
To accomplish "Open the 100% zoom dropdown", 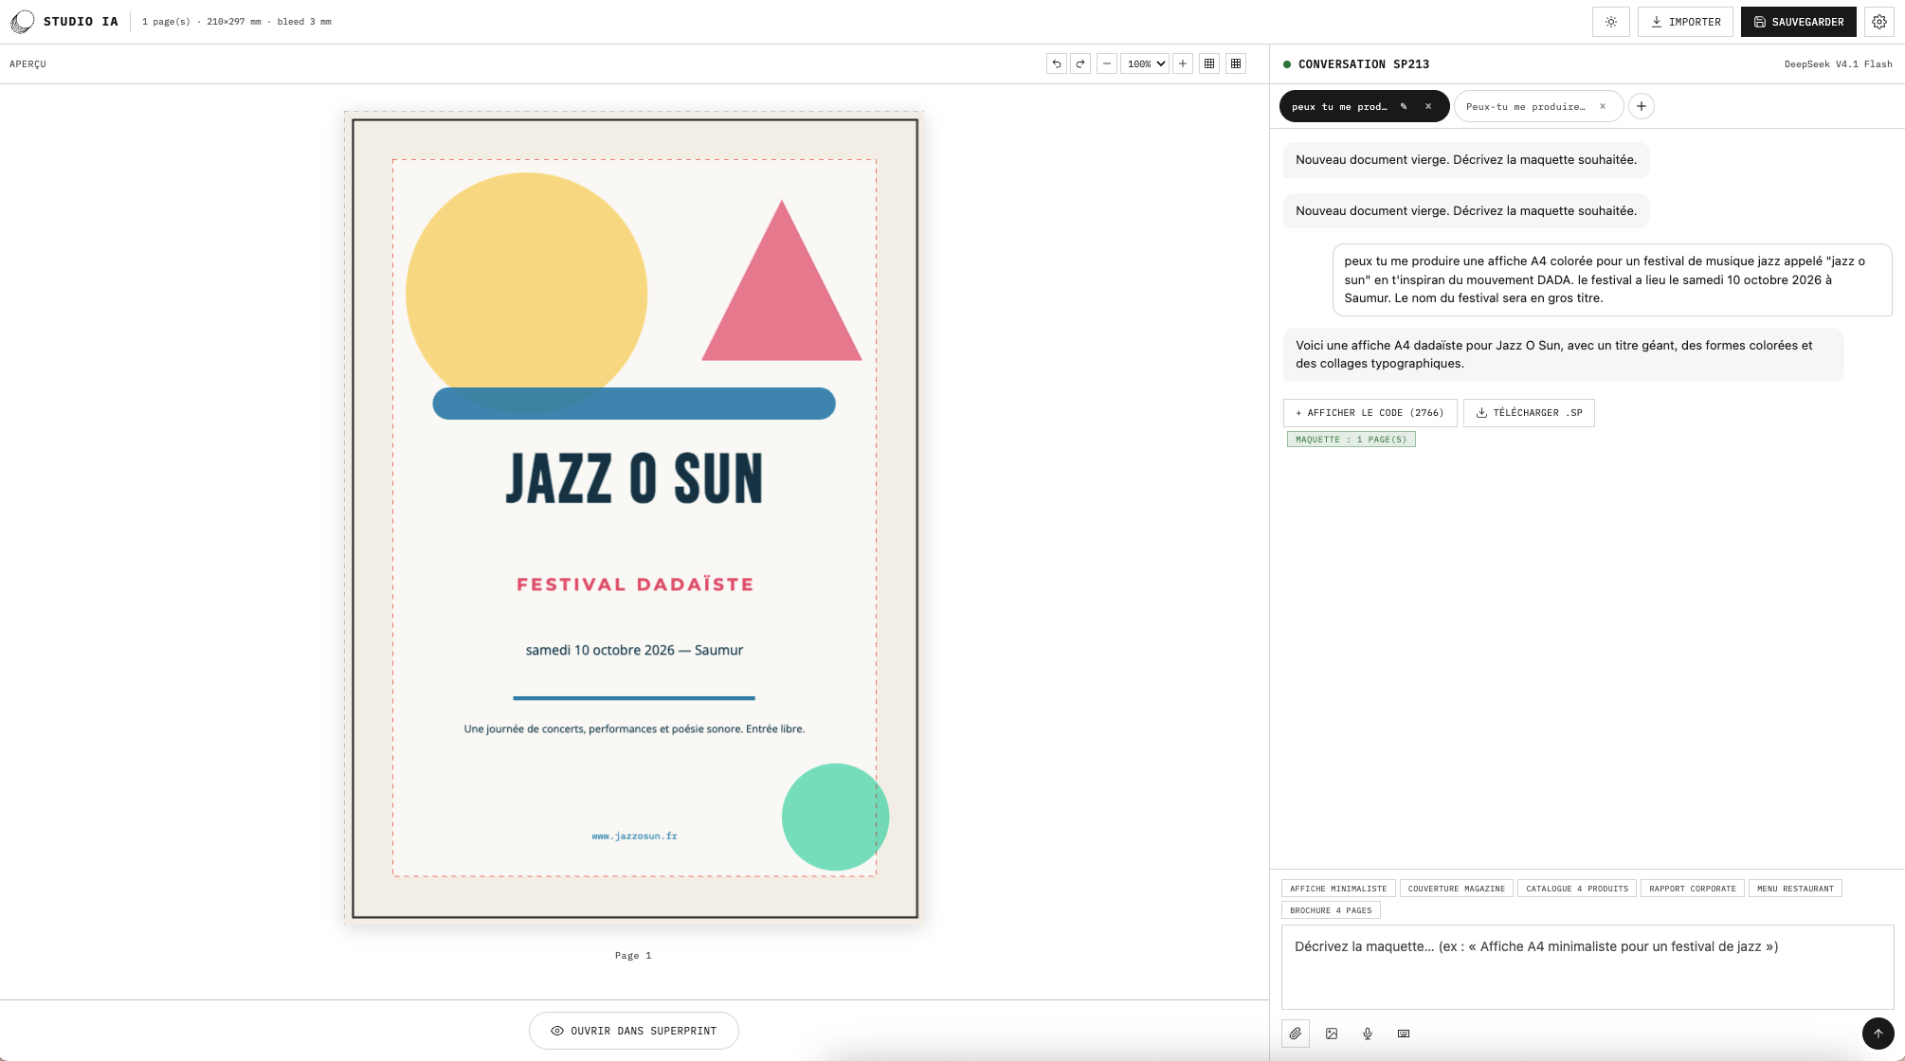I will (1145, 63).
